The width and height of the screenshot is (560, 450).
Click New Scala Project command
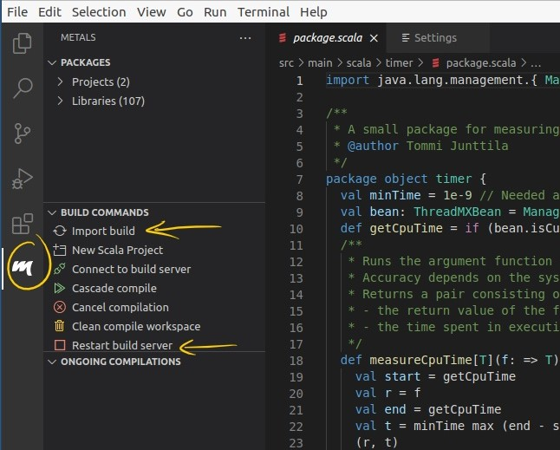click(117, 250)
